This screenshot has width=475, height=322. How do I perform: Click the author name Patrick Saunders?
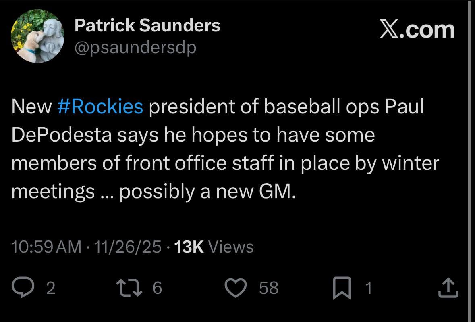point(147,25)
